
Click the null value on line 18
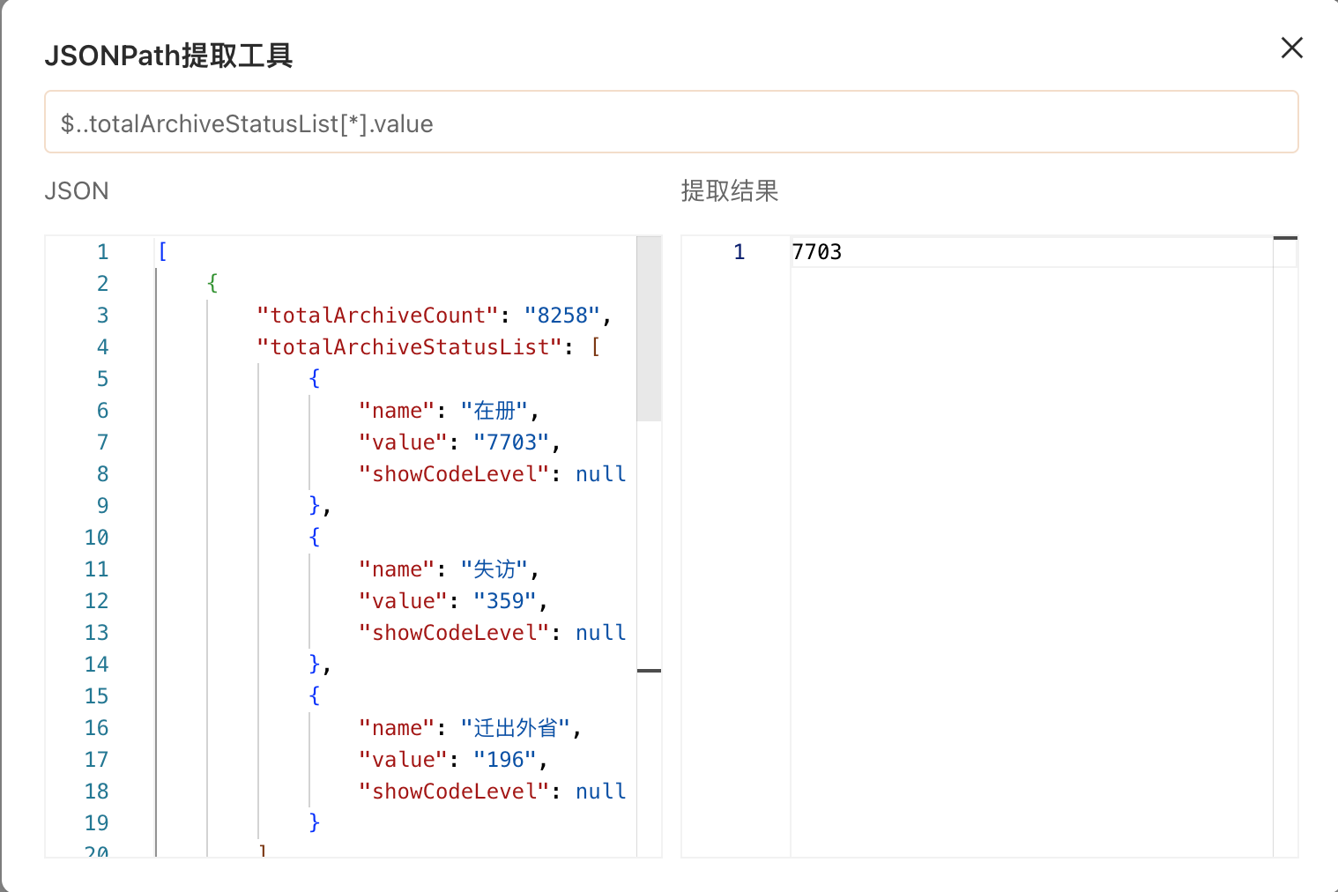[x=601, y=792]
